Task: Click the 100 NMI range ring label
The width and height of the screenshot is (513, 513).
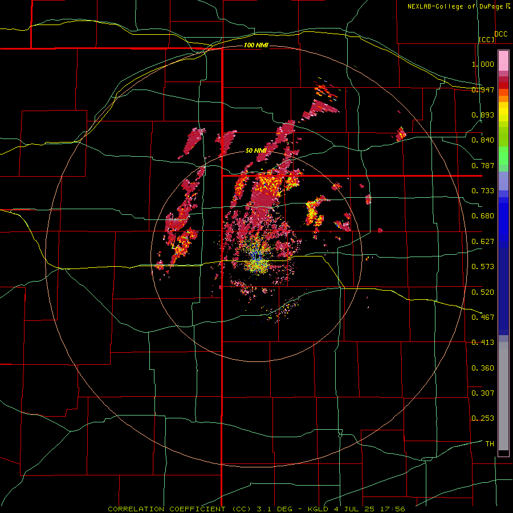Action: pos(256,45)
